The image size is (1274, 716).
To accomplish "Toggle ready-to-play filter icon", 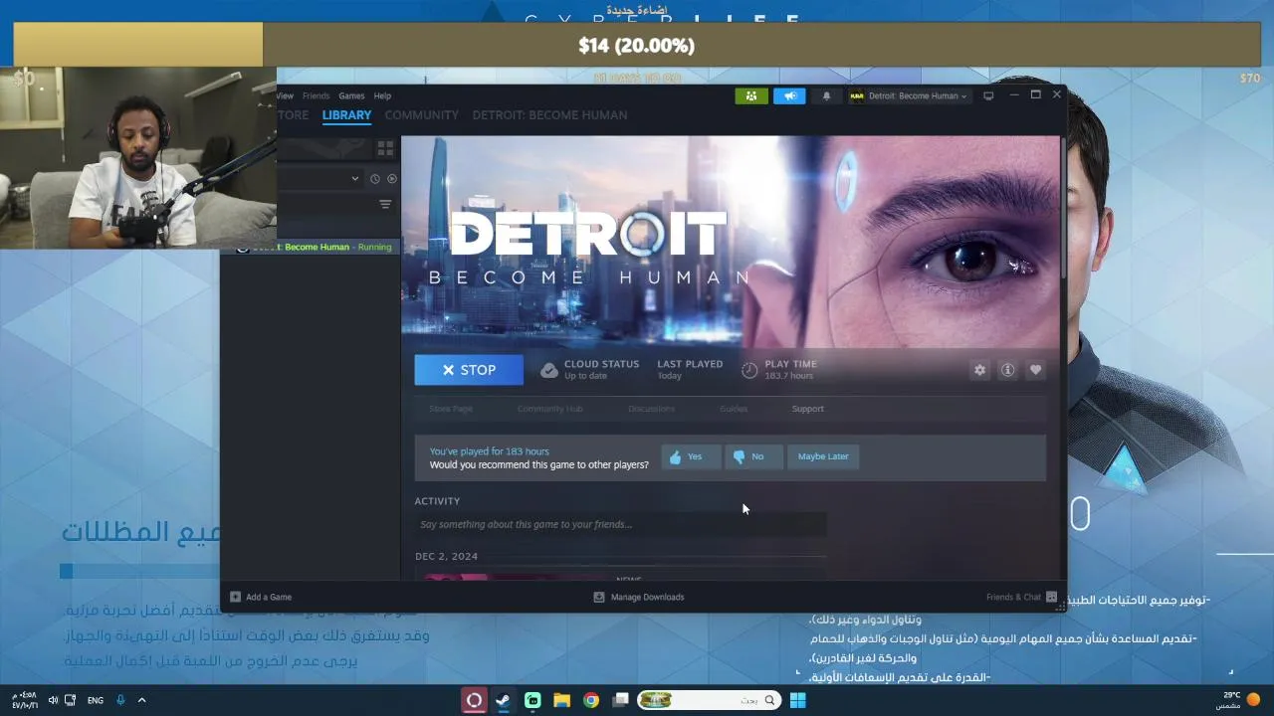I will coord(392,179).
